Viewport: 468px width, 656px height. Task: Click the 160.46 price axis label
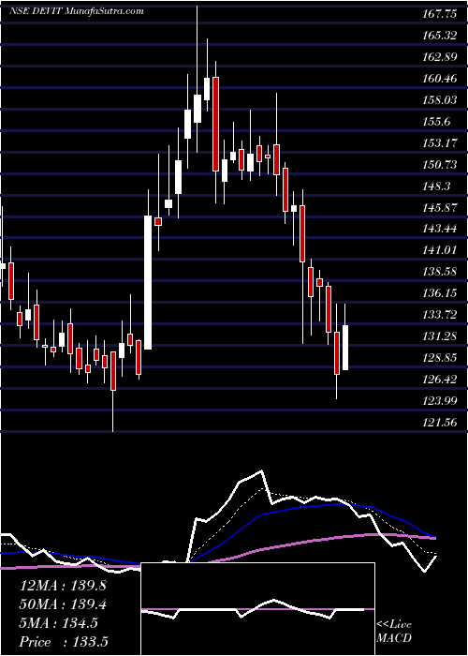(439, 79)
